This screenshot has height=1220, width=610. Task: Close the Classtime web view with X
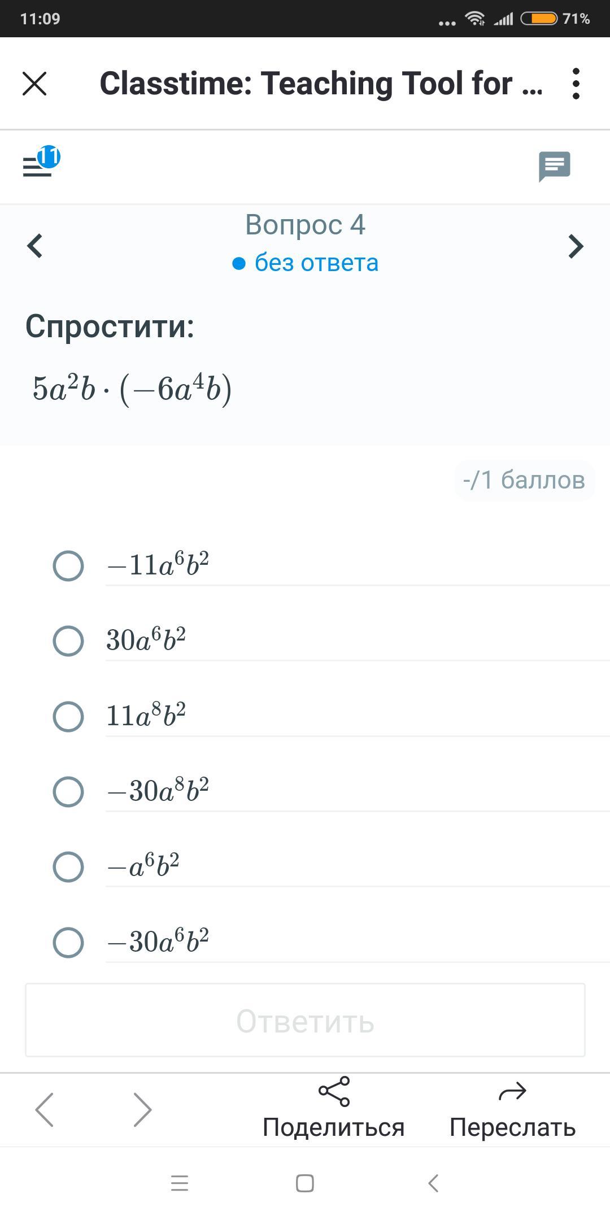[34, 84]
